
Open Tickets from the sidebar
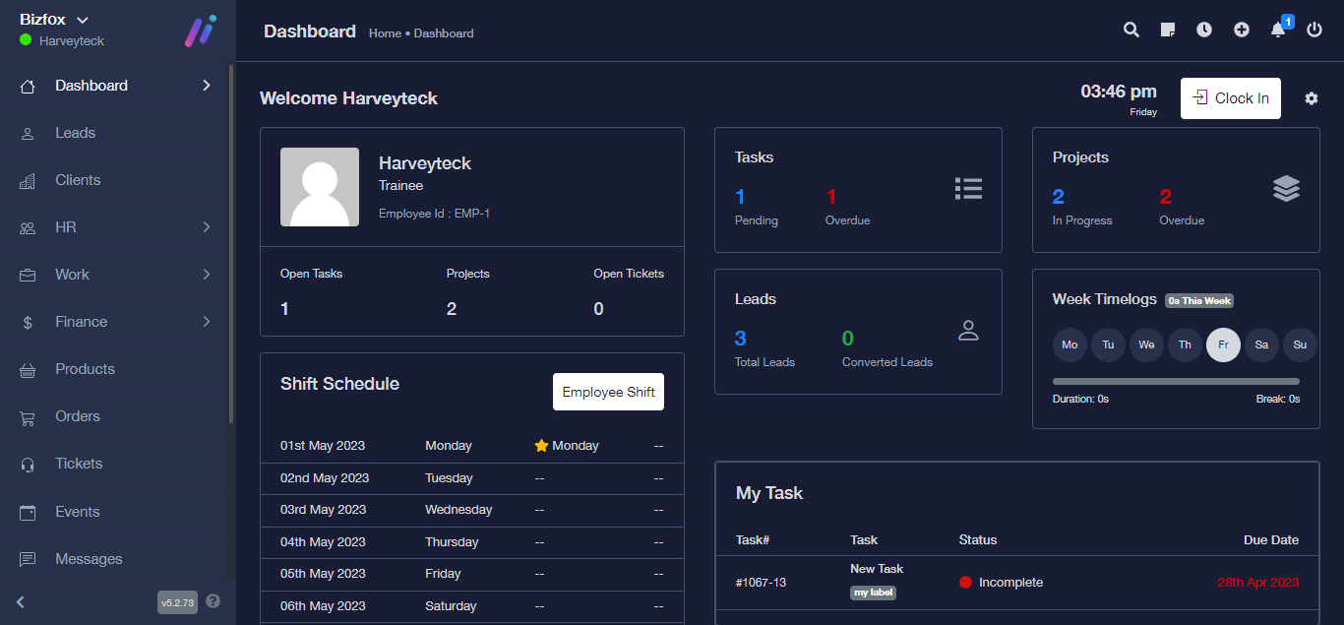(79, 464)
